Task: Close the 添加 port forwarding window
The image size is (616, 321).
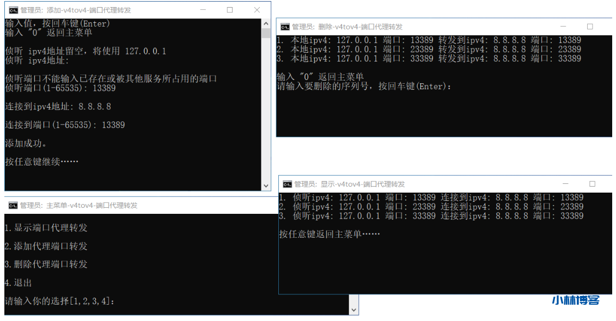Action: pyautogui.click(x=257, y=10)
